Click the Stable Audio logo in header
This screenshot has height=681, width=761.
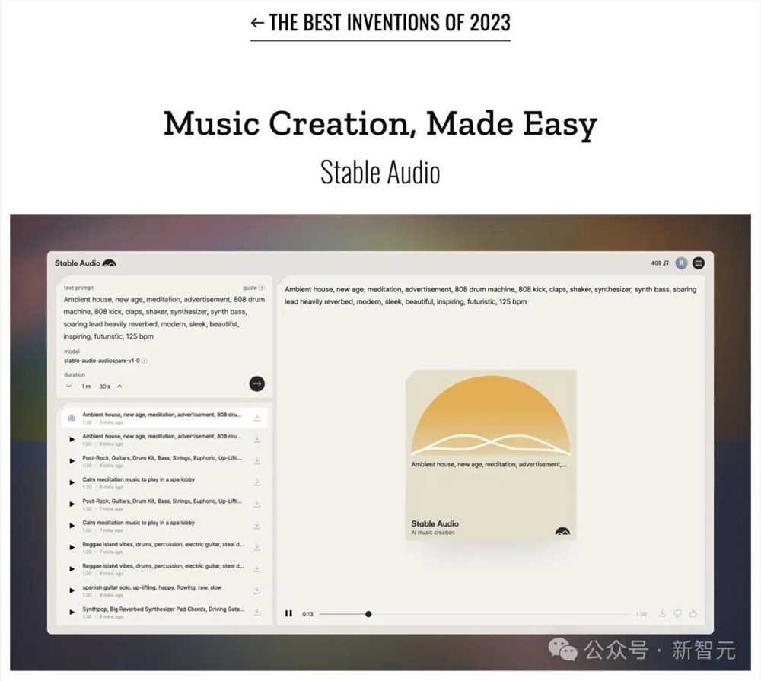[85, 263]
